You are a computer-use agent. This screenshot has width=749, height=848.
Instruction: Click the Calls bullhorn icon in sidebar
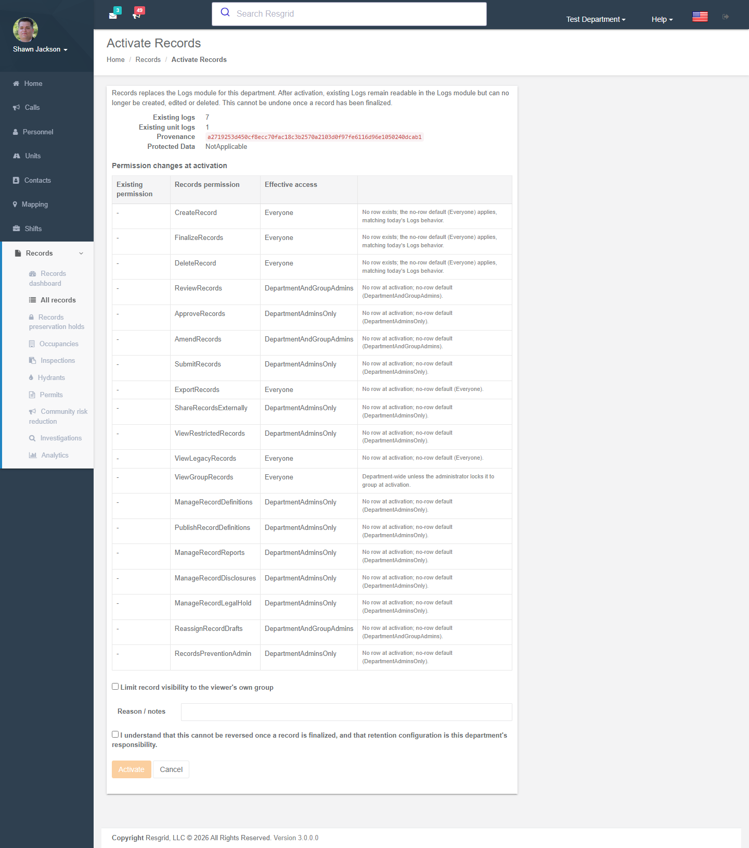16,108
